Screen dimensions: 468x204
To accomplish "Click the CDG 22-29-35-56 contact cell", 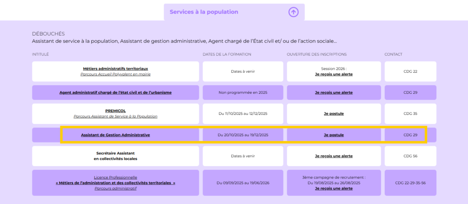I will click(x=410, y=183).
